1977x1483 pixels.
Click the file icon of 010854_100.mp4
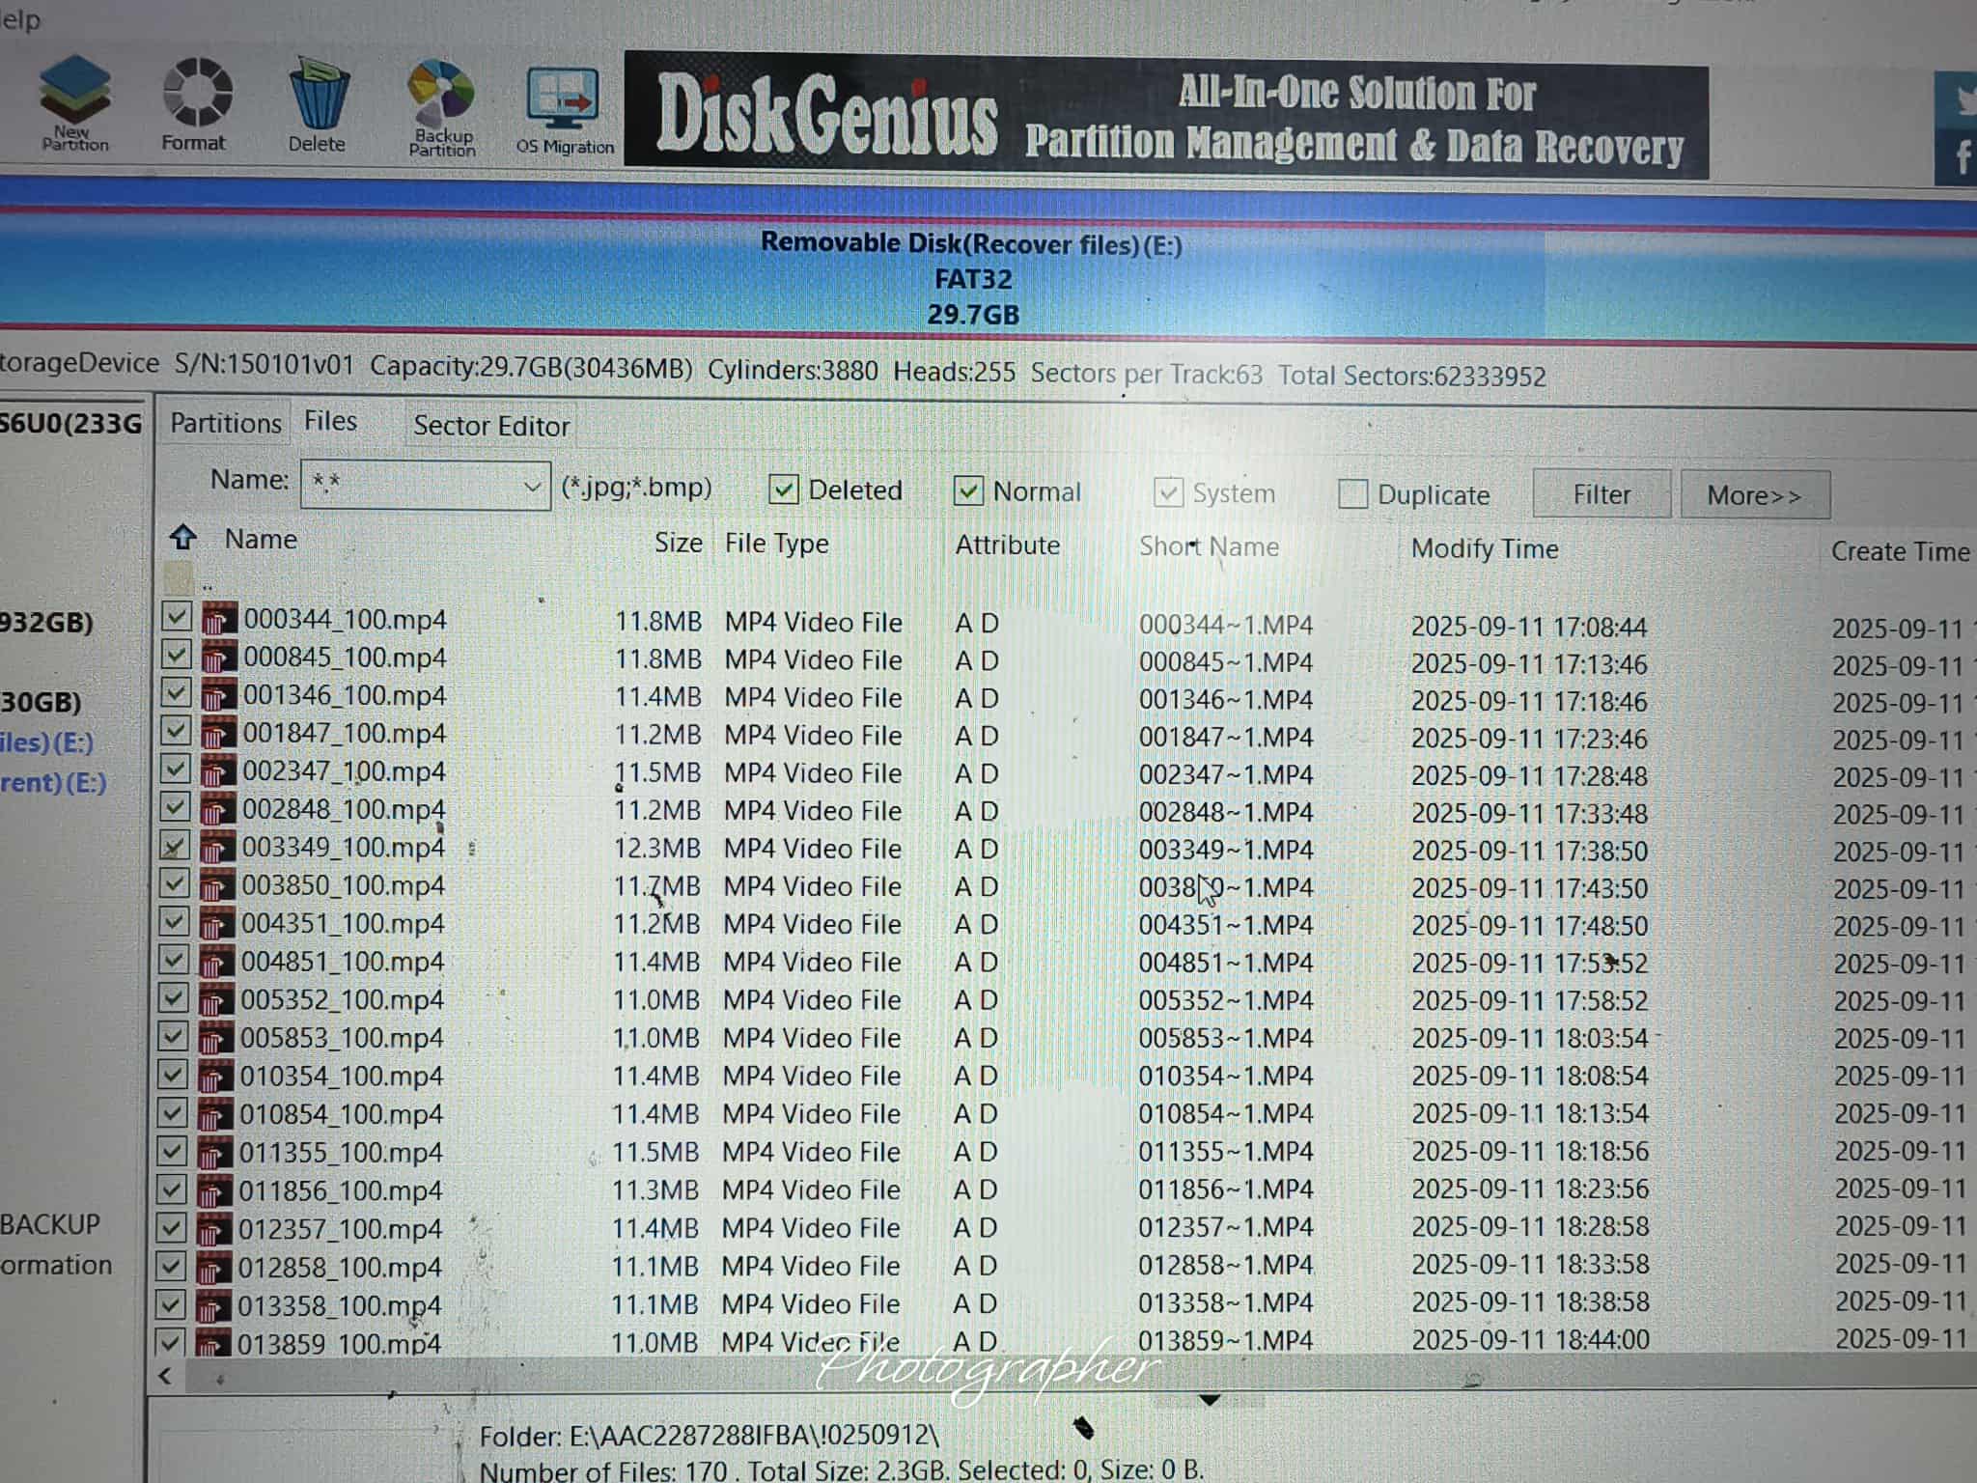tap(214, 1114)
